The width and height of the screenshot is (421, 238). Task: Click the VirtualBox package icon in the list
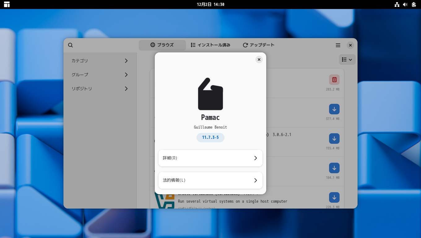165,201
